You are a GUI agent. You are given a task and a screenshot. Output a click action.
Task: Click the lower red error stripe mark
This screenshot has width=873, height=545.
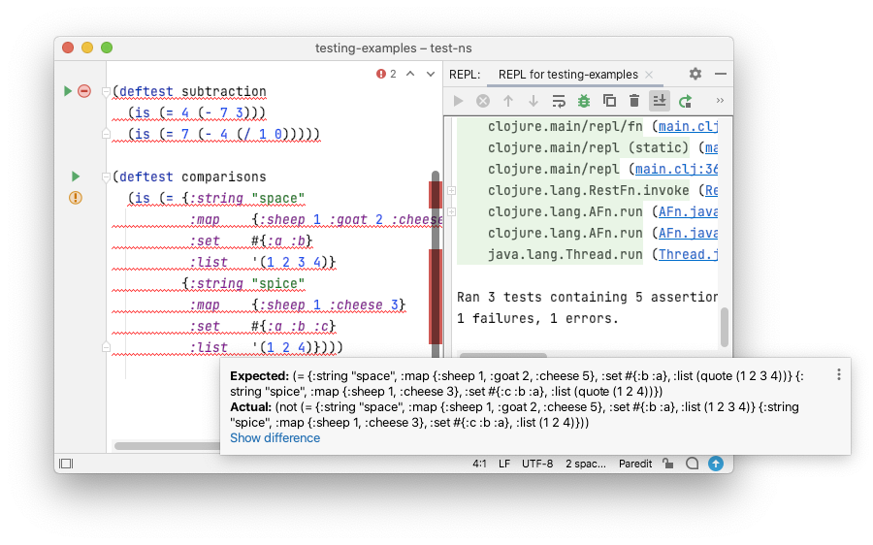(x=436, y=297)
